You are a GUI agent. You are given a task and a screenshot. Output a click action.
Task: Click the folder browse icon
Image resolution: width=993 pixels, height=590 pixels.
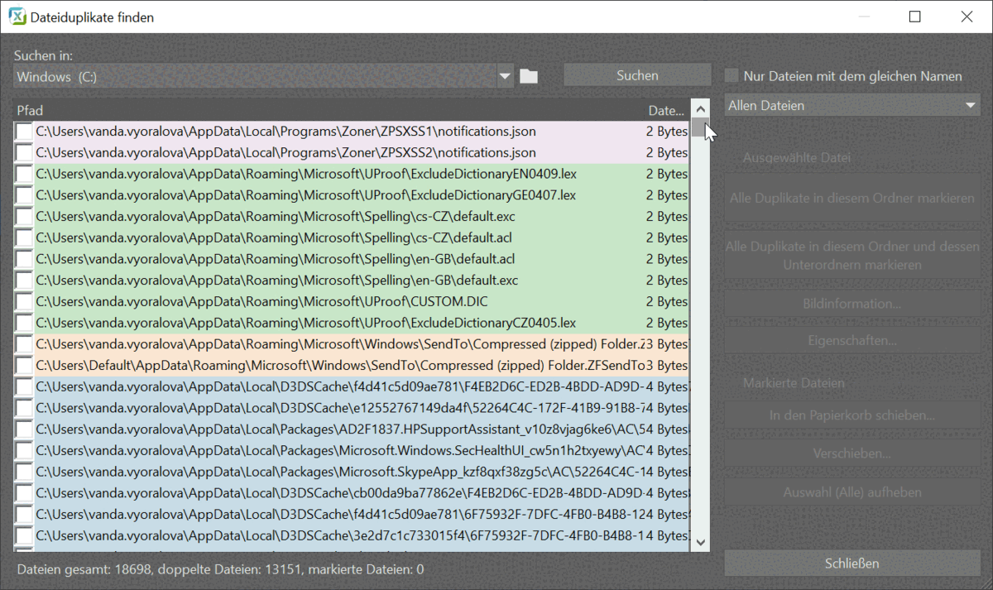(x=529, y=77)
